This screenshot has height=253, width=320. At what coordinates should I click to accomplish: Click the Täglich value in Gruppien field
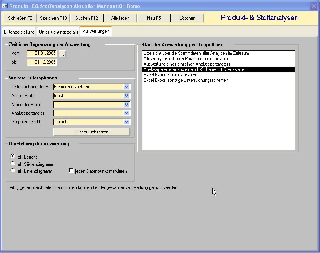click(x=60, y=122)
